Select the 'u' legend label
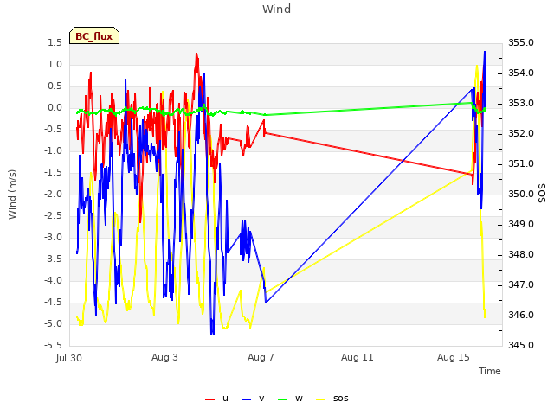The width and height of the screenshot is (554, 415). (225, 399)
